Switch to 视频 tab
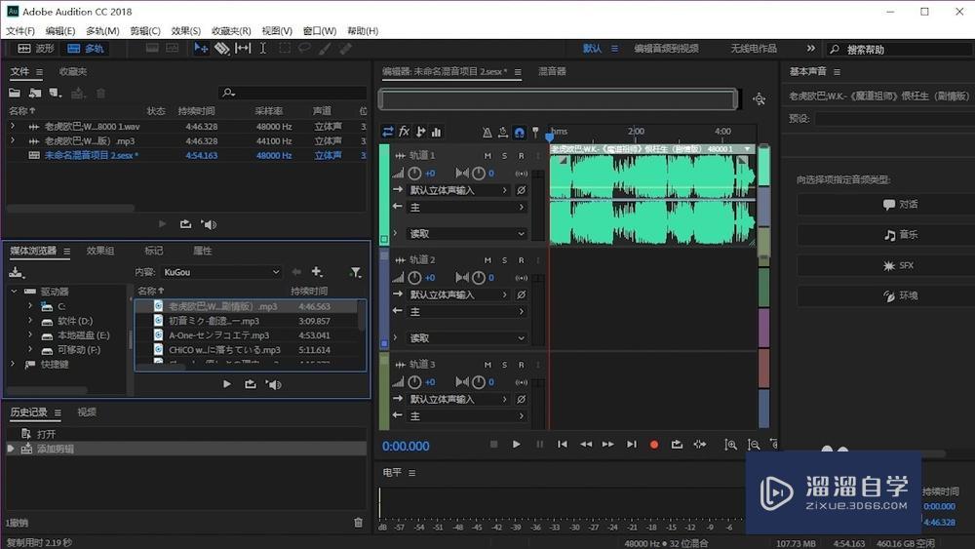The height and width of the screenshot is (549, 975). [87, 412]
